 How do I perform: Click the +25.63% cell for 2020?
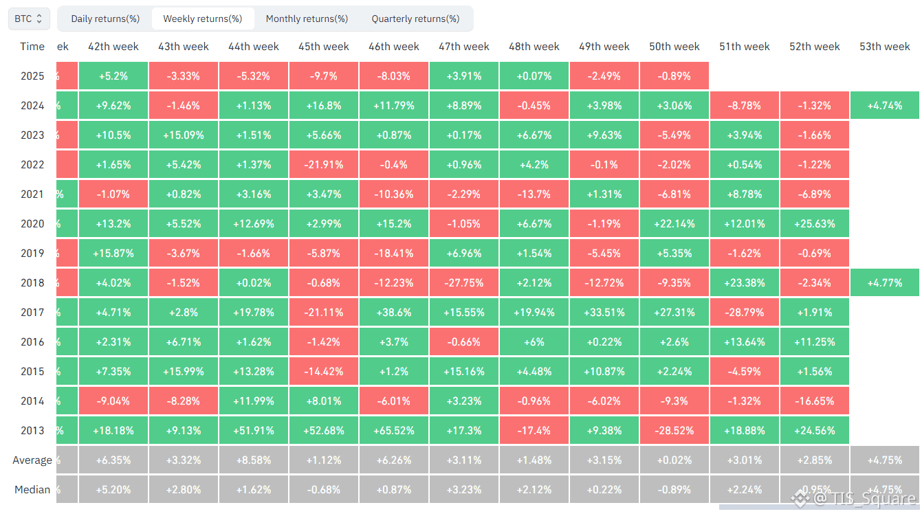(815, 223)
